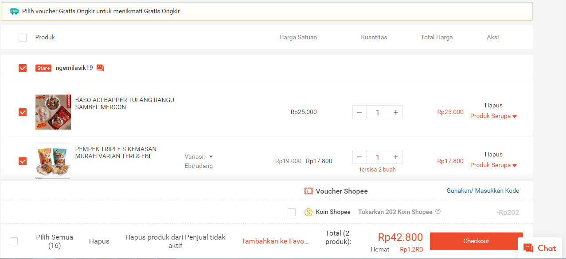The width and height of the screenshot is (566, 259).
Task: Click Pilih Semua (16) label
Action: pyautogui.click(x=55, y=241)
